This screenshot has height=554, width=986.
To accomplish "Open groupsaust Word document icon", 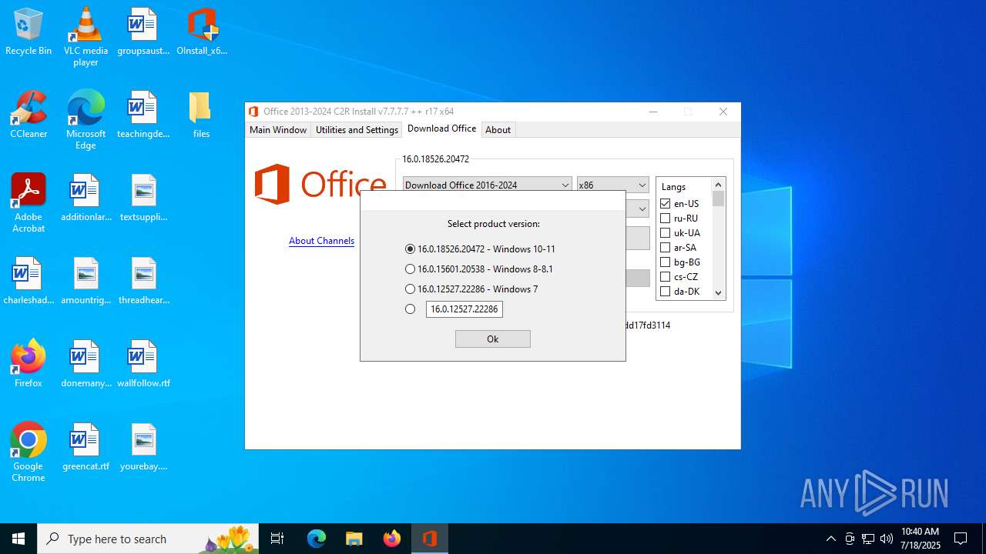I will pyautogui.click(x=143, y=32).
